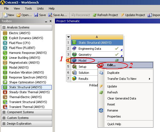Click the Fluid Flow (FLUENT) icon
Image resolution: width=160 pixels, height=132 pixels.
5,48
